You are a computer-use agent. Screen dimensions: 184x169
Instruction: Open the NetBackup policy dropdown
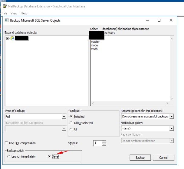coord(172,128)
